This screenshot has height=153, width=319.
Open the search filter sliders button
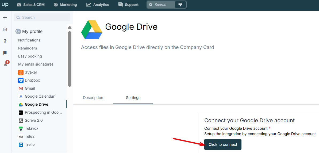tap(180, 5)
